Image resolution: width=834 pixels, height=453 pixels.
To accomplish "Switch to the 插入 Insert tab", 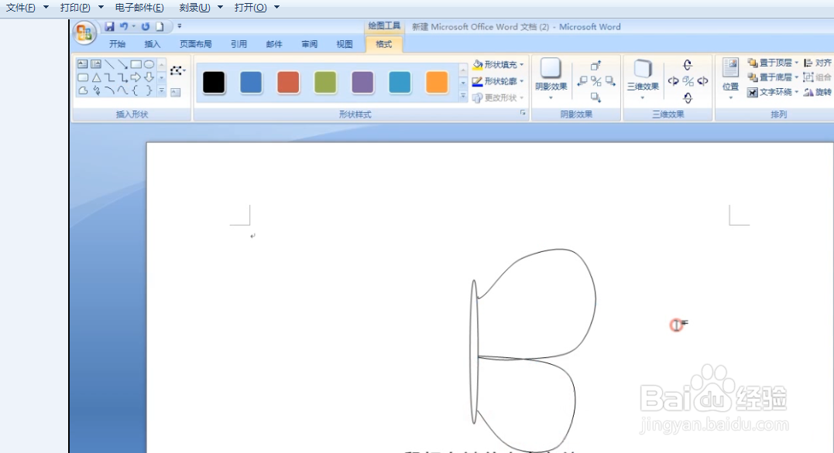I will [152, 44].
